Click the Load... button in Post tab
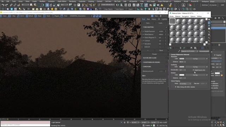The image size is (226, 127). 161,23
